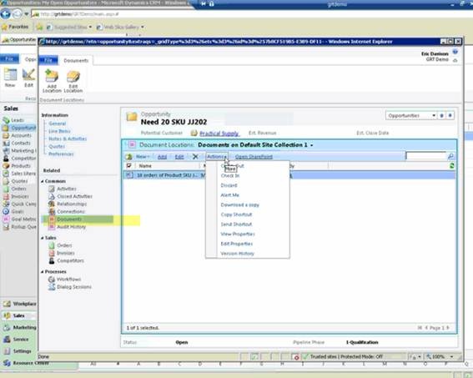This screenshot has width=473, height=378.
Task: Collapse the Sales section under Related
Action: tap(43, 238)
